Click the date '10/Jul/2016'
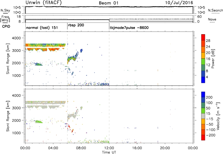223x154 pixels. tap(179, 3)
